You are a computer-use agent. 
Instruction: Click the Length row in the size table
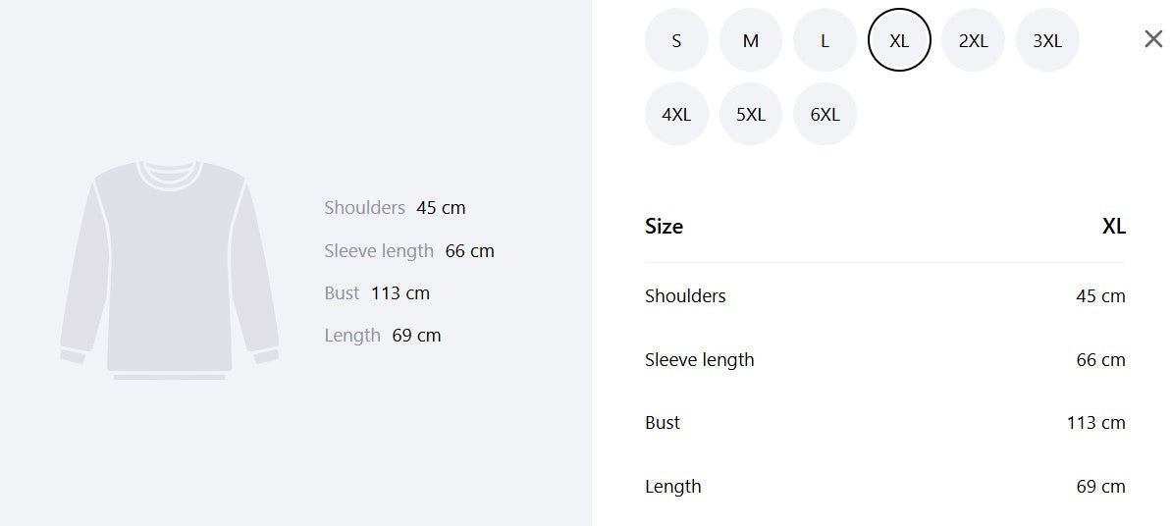[885, 487]
